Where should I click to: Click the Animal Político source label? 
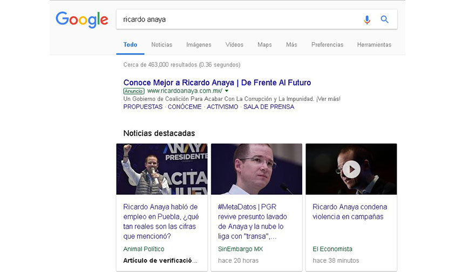[x=144, y=249]
